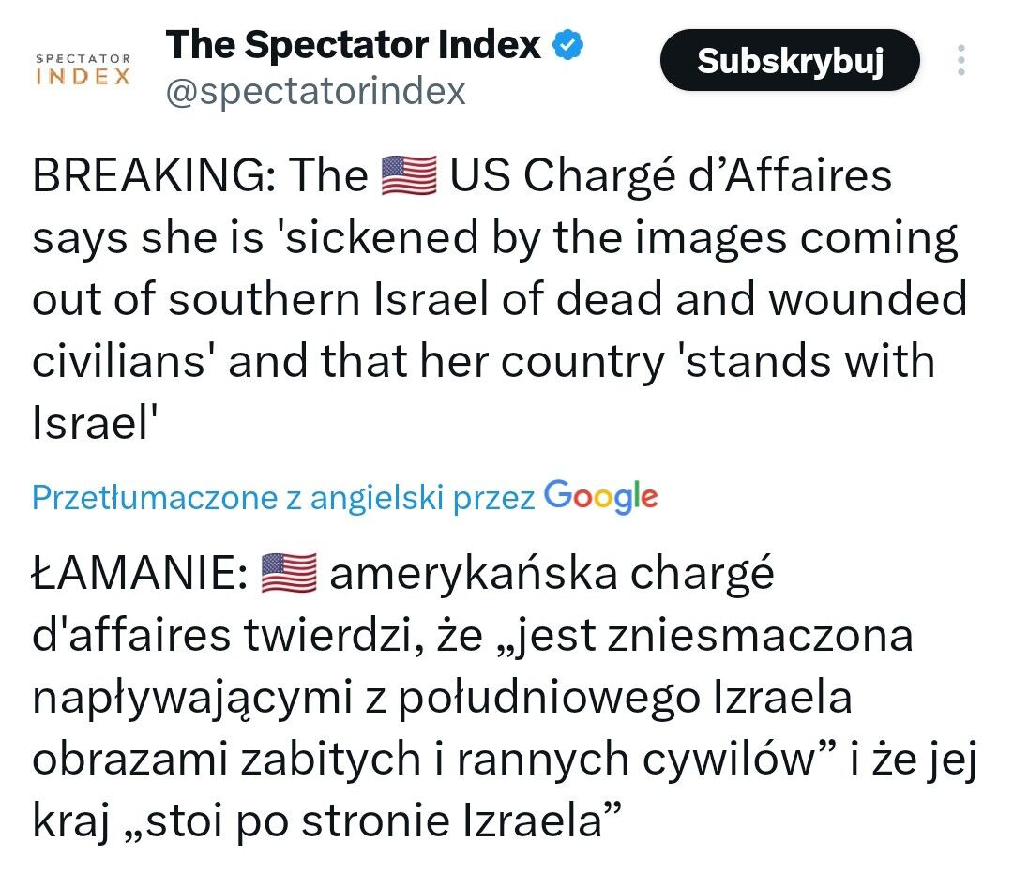Click "Przetłumaczone z angielski przez" translation link
Screen dimensions: 1013x888
283,497
